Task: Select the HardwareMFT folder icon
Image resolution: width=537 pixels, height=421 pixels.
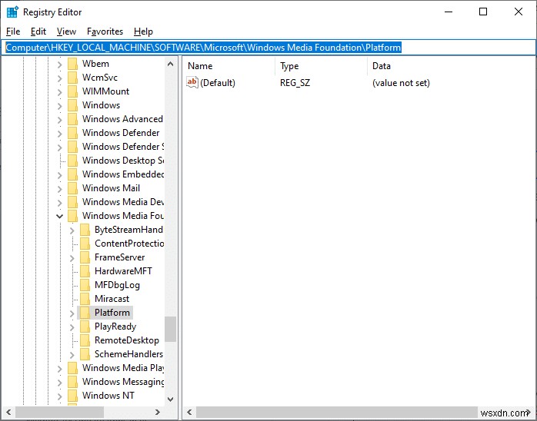Action: click(x=85, y=271)
